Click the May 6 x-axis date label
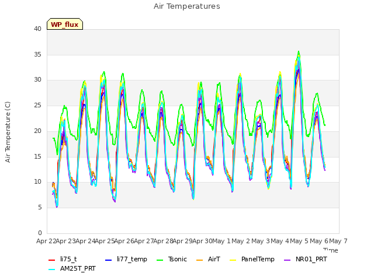This screenshot has height=280, width=374. pos(319,241)
